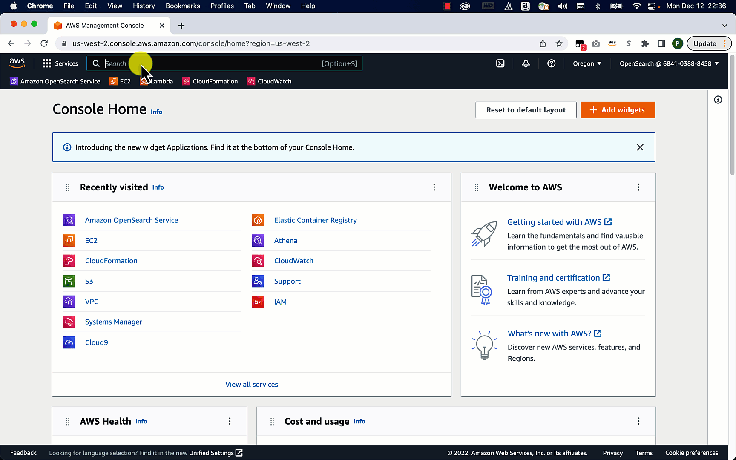Image resolution: width=736 pixels, height=460 pixels.
Task: Share page using the share icon
Action: click(x=543, y=43)
